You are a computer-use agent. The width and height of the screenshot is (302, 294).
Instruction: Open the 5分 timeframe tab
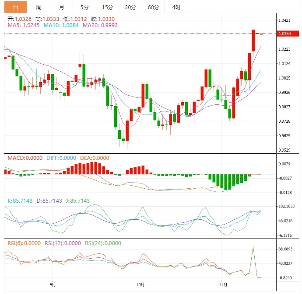84,7
